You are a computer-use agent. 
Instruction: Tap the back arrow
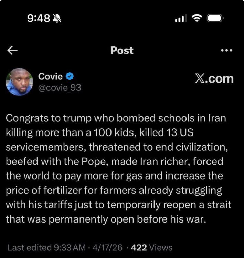click(12, 51)
